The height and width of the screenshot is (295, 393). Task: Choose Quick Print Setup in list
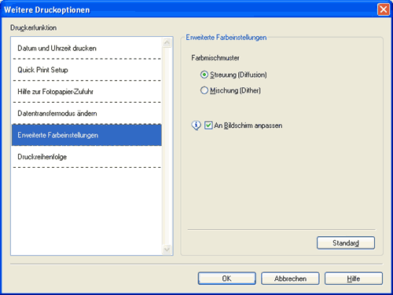pos(86,70)
